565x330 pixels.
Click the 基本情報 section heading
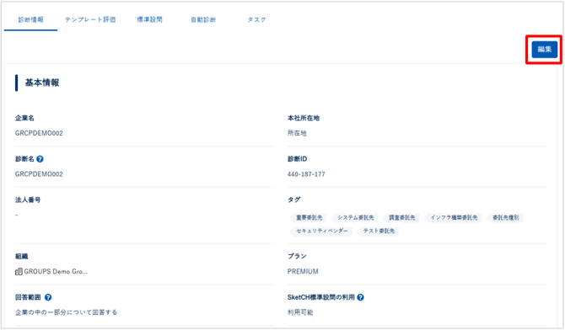[42, 82]
